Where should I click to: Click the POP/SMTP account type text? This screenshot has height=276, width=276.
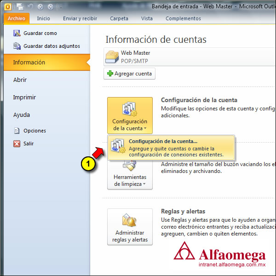[x=134, y=61]
